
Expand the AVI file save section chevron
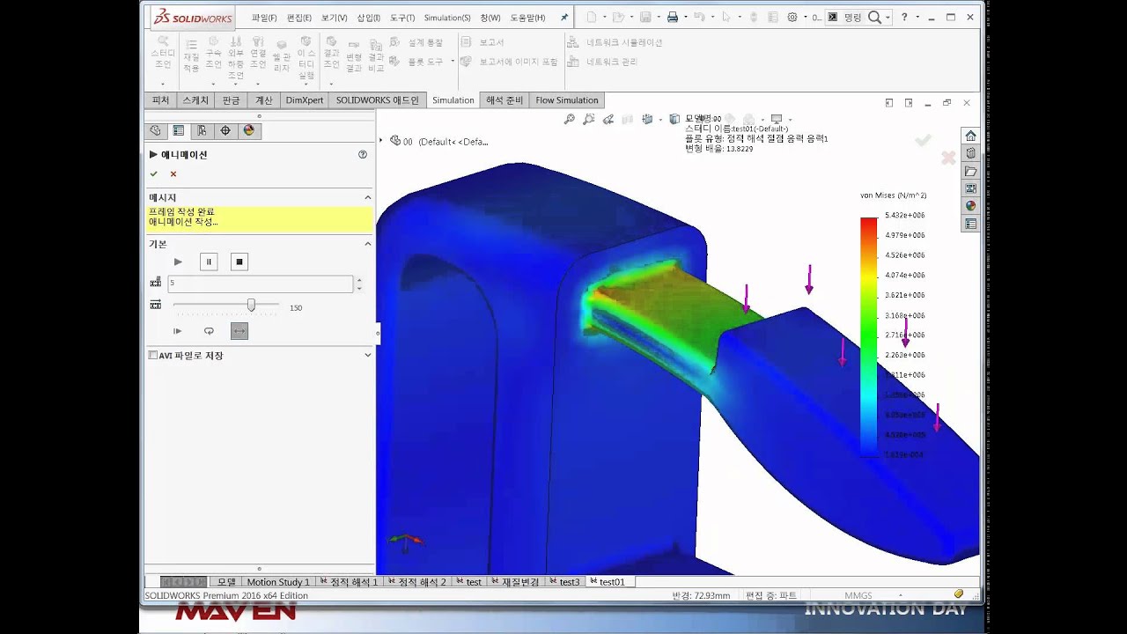coord(368,356)
